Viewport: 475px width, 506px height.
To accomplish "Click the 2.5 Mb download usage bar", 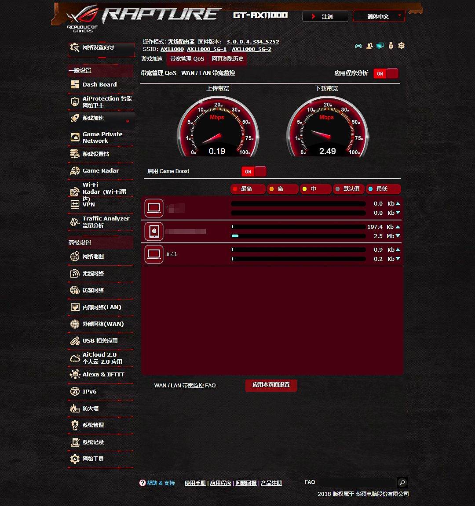I will [298, 236].
